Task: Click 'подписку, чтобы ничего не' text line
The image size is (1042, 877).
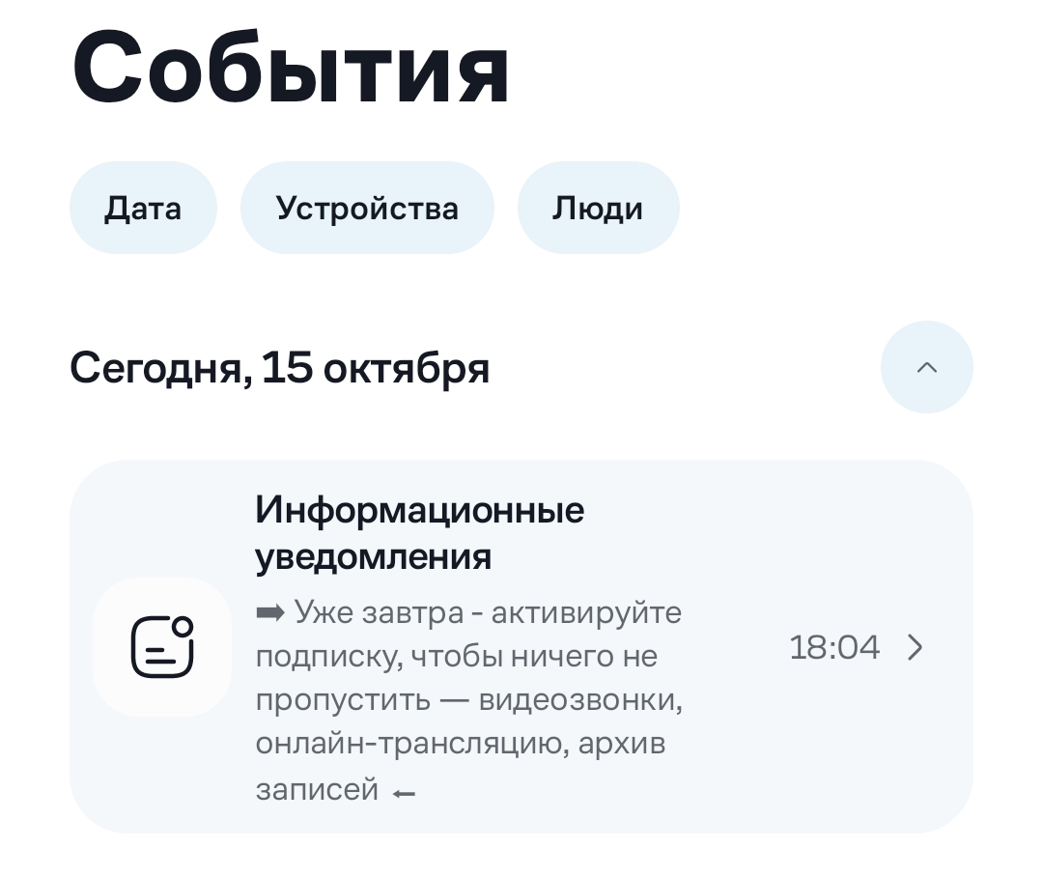Action: click(456, 657)
